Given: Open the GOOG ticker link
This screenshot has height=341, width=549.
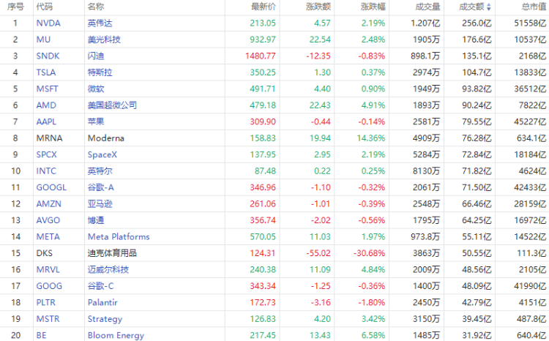Looking at the screenshot, I should pyautogui.click(x=49, y=286).
